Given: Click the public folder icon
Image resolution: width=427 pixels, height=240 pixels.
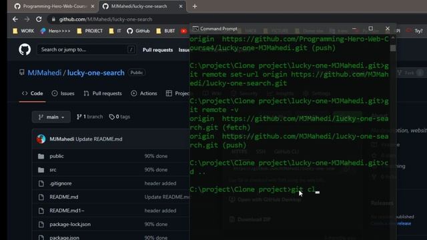Looking at the screenshot, I should coord(41,156).
